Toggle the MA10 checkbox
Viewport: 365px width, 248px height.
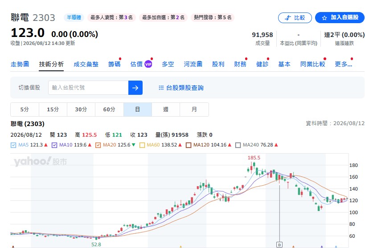click(x=54, y=145)
